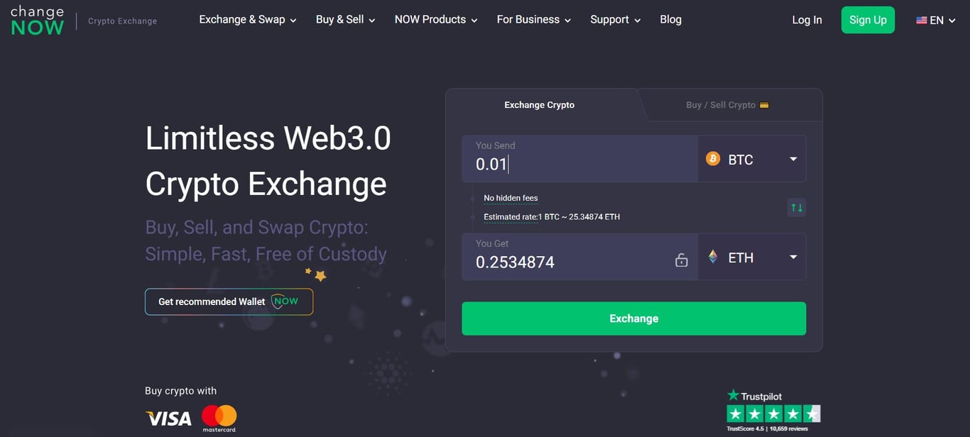
Task: Click the US flag icon near the language selector
Action: point(921,20)
